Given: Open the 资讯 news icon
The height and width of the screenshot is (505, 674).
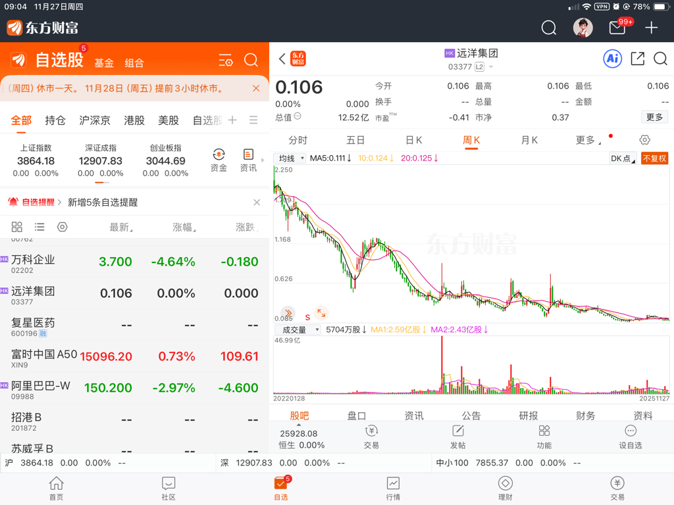Looking at the screenshot, I should [x=248, y=160].
